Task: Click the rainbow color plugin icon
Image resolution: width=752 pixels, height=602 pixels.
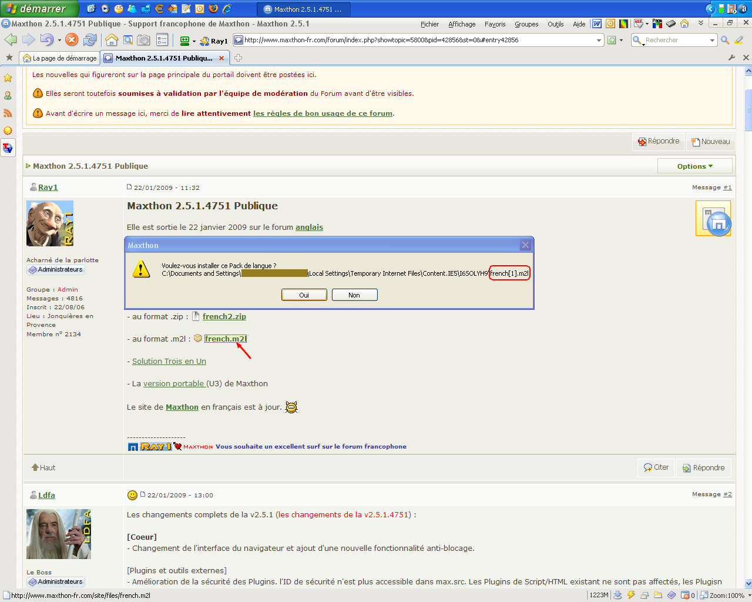Action: click(623, 24)
